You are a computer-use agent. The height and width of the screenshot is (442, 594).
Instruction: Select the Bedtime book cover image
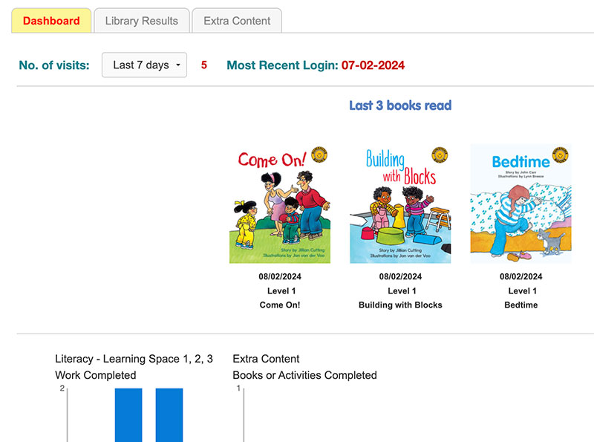tap(520, 204)
